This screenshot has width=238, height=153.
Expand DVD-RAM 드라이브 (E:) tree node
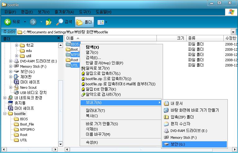click(x=11, y=61)
